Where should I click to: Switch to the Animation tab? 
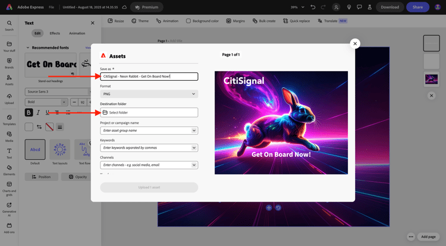77,33
